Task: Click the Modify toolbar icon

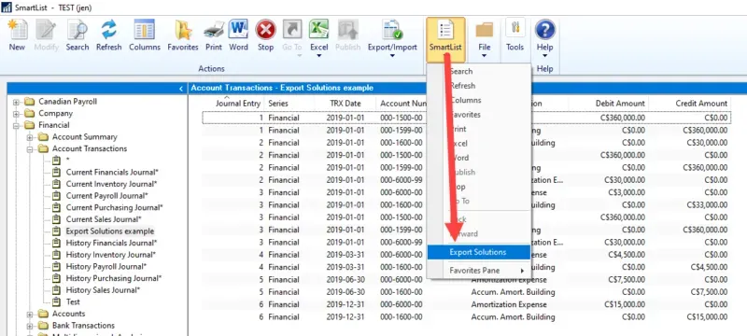Action: (46, 30)
